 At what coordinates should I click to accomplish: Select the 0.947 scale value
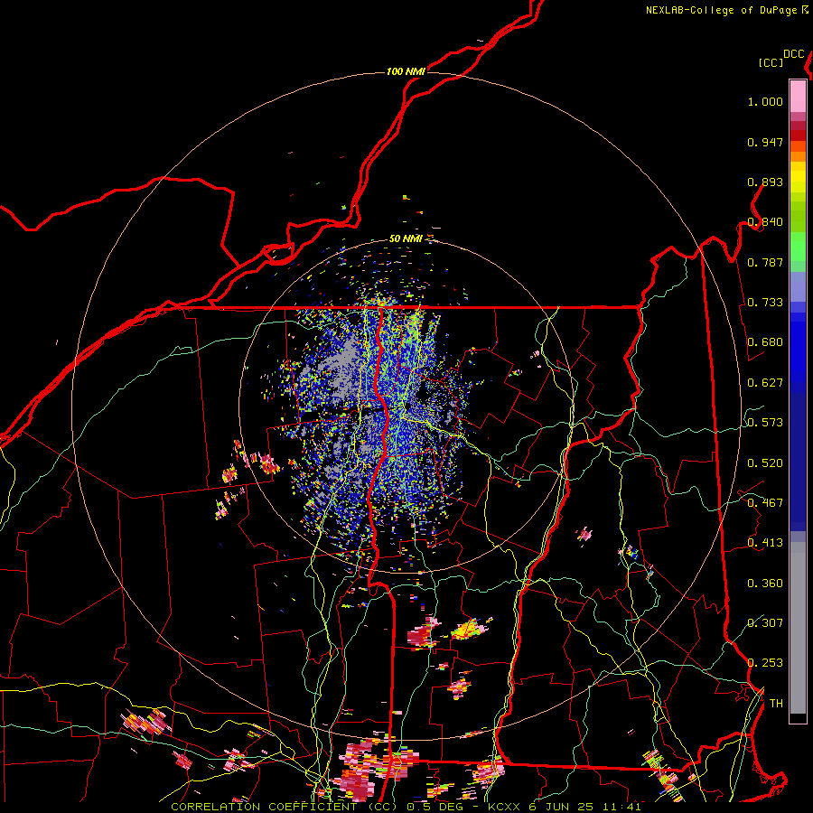click(765, 142)
